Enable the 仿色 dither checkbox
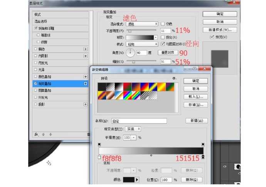 pyautogui.click(x=162, y=24)
